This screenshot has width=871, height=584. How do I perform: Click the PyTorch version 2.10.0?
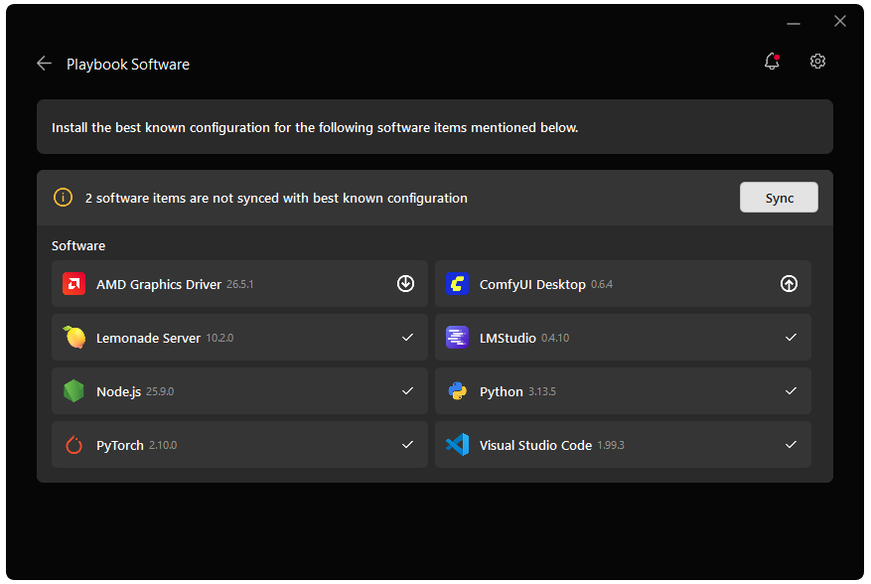[x=163, y=445]
